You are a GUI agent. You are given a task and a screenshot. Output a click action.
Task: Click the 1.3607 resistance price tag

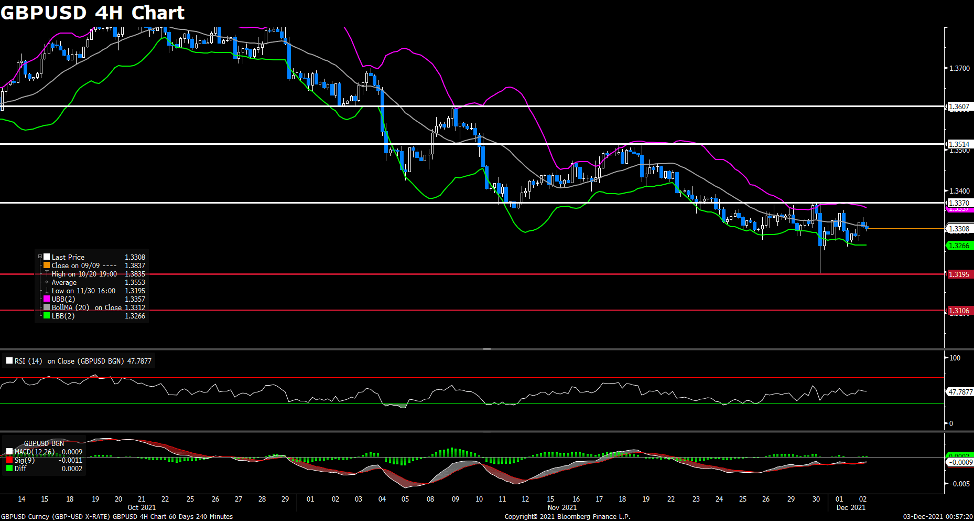[959, 107]
